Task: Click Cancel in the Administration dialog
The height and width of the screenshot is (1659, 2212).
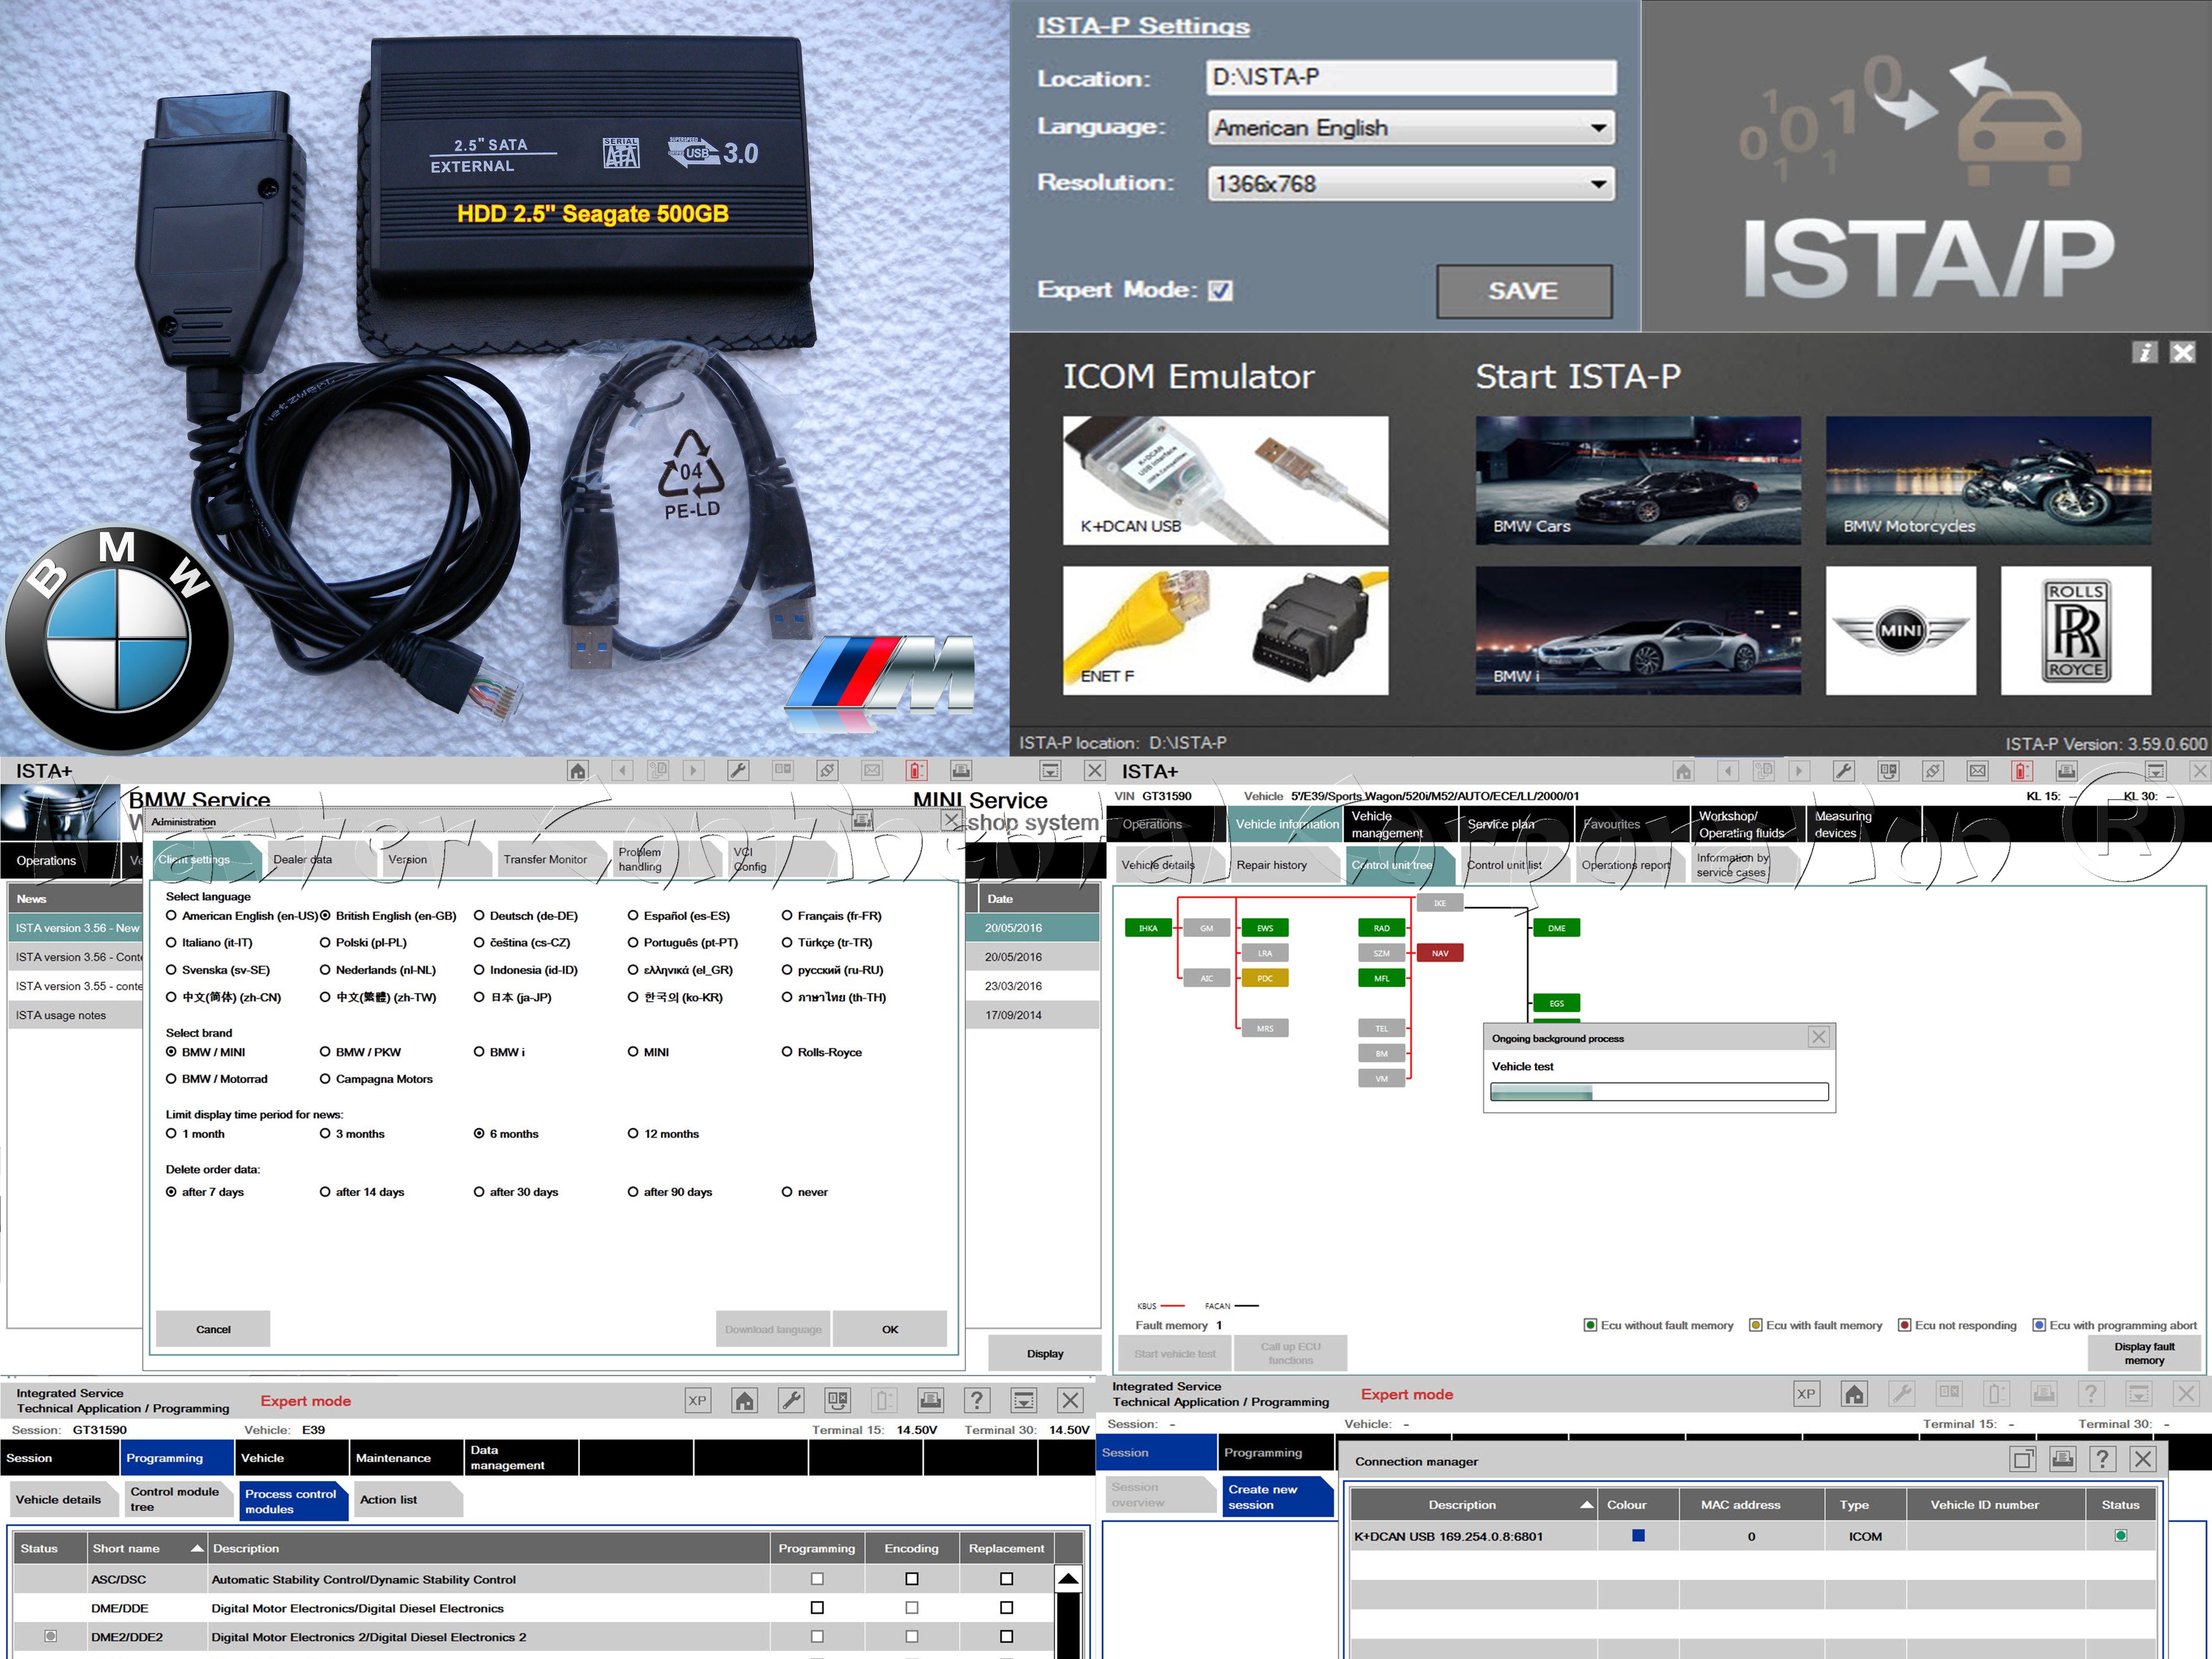Action: [x=213, y=1329]
